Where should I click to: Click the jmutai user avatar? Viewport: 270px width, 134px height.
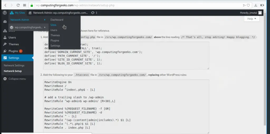click(260, 13)
